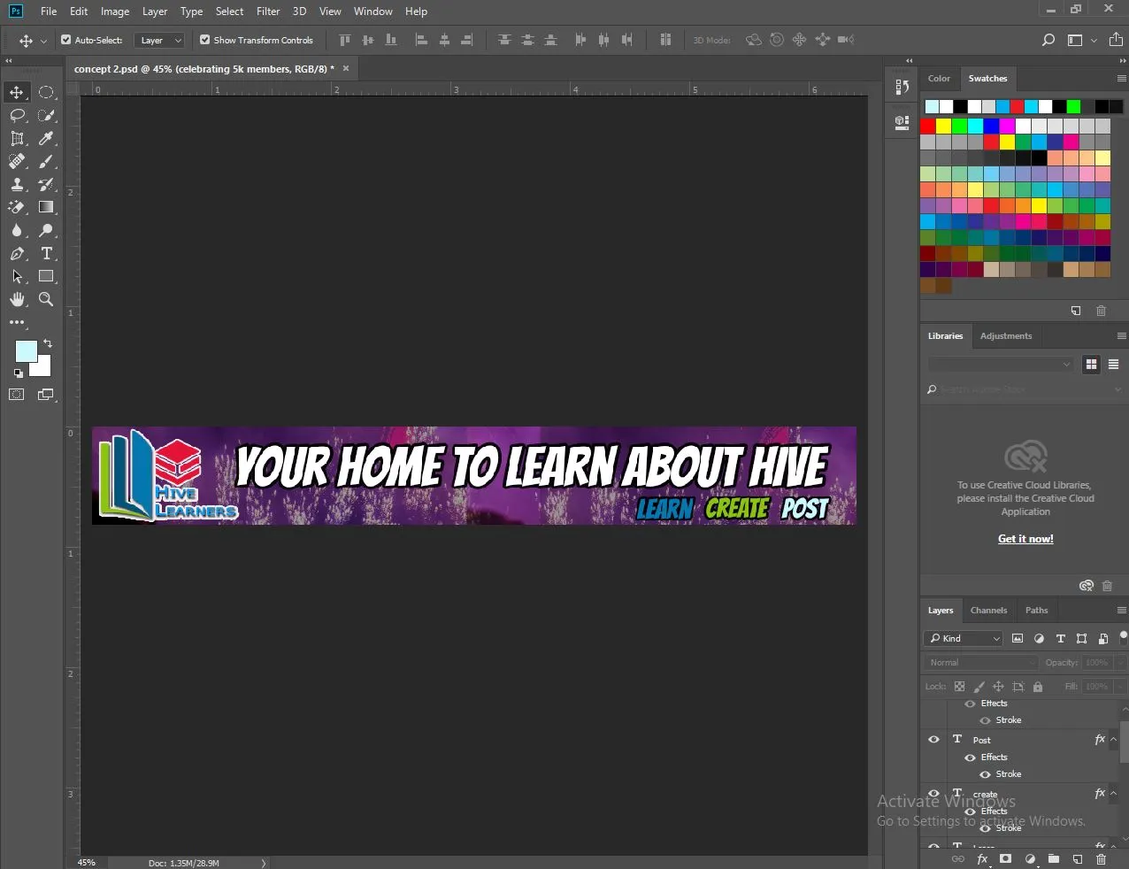Disable Show Transform Controls checkbox
The height and width of the screenshot is (869, 1129).
tap(205, 40)
